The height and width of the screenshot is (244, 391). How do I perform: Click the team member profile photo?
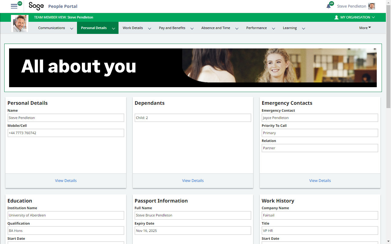click(20, 24)
